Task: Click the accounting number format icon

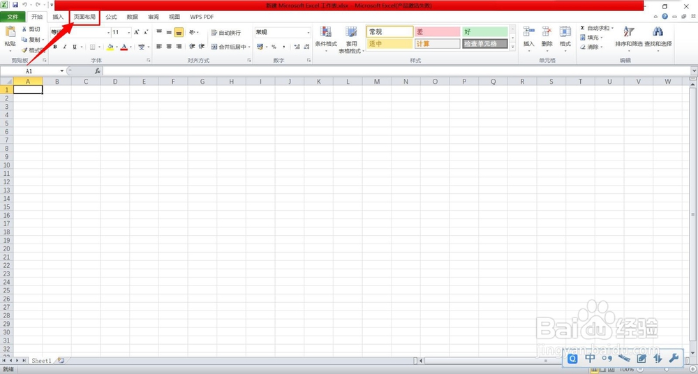Action: [260, 47]
